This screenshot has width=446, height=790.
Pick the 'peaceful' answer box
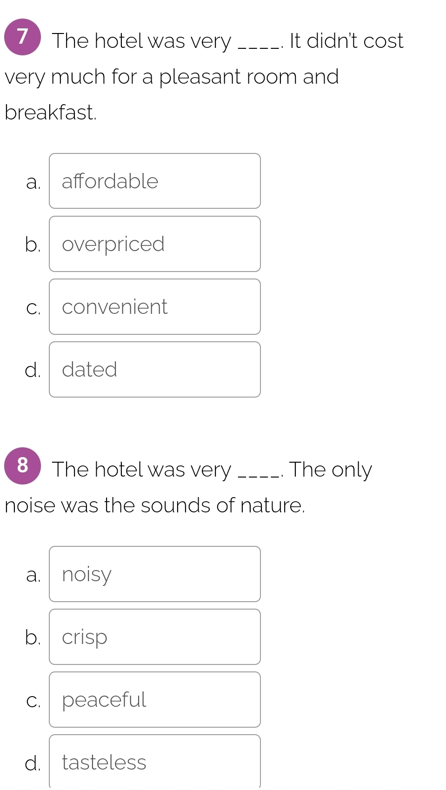coord(154,699)
